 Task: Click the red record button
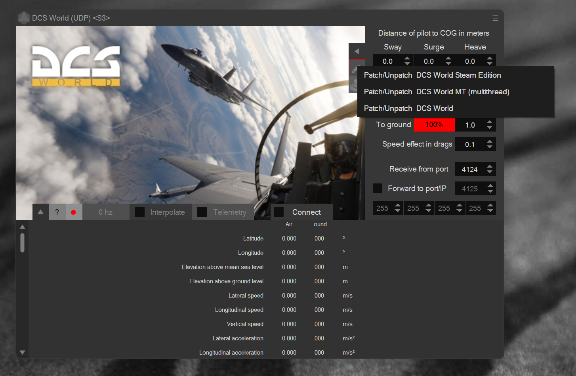(73, 212)
